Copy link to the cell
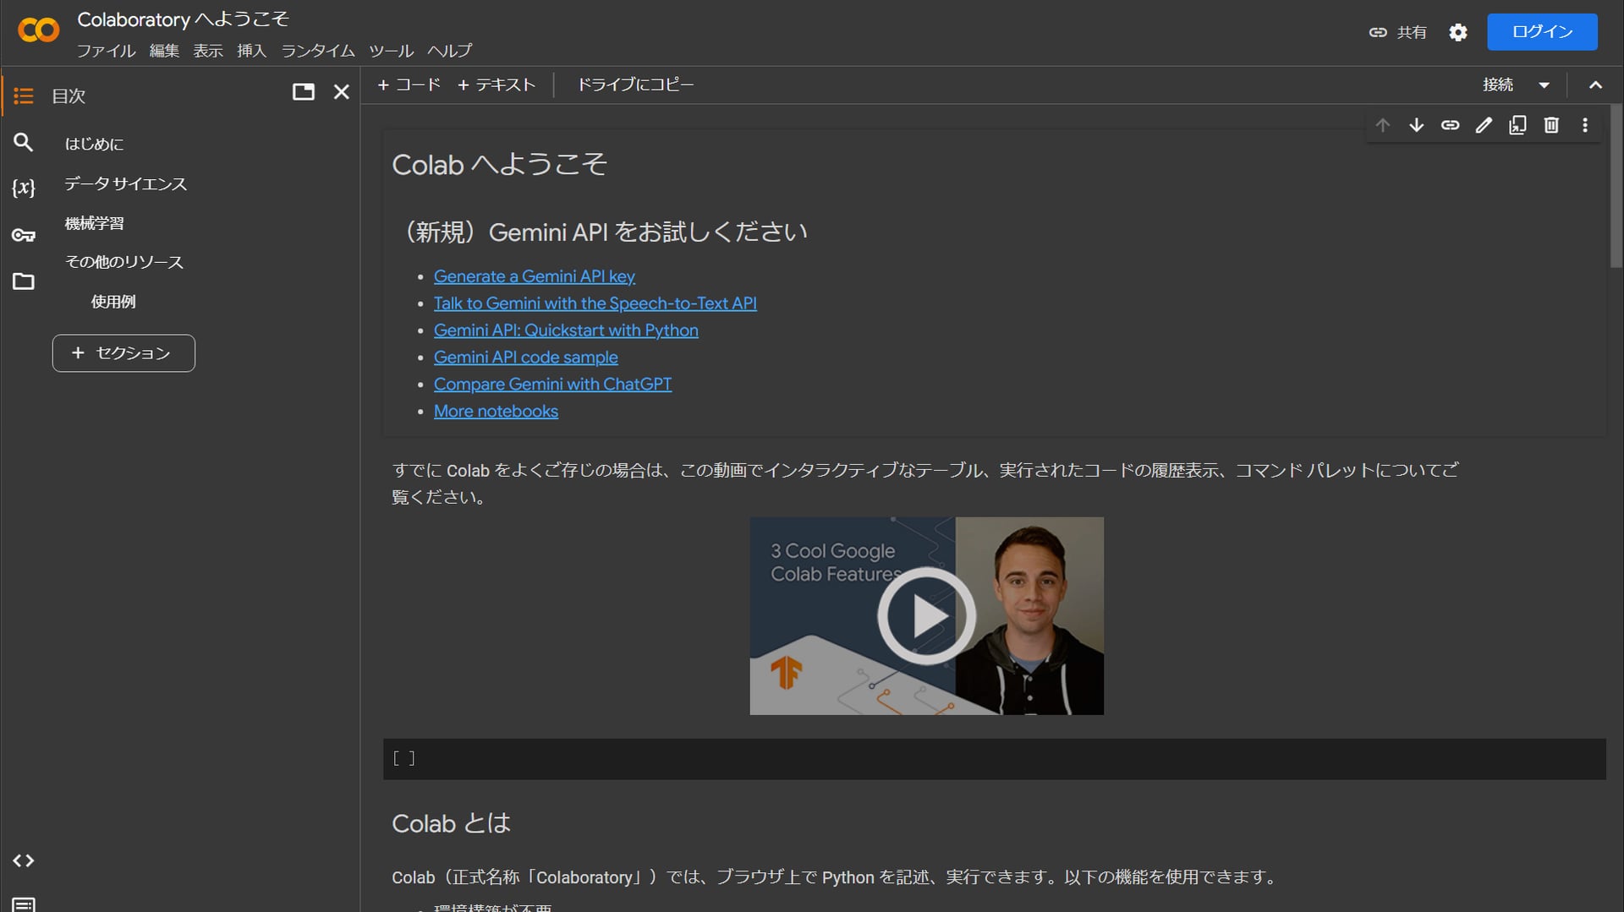Image resolution: width=1624 pixels, height=912 pixels. pyautogui.click(x=1451, y=125)
